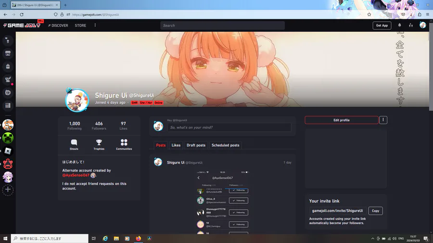Open the browser extensions icon
Screen dimensions: 433x243
pos(420,14)
